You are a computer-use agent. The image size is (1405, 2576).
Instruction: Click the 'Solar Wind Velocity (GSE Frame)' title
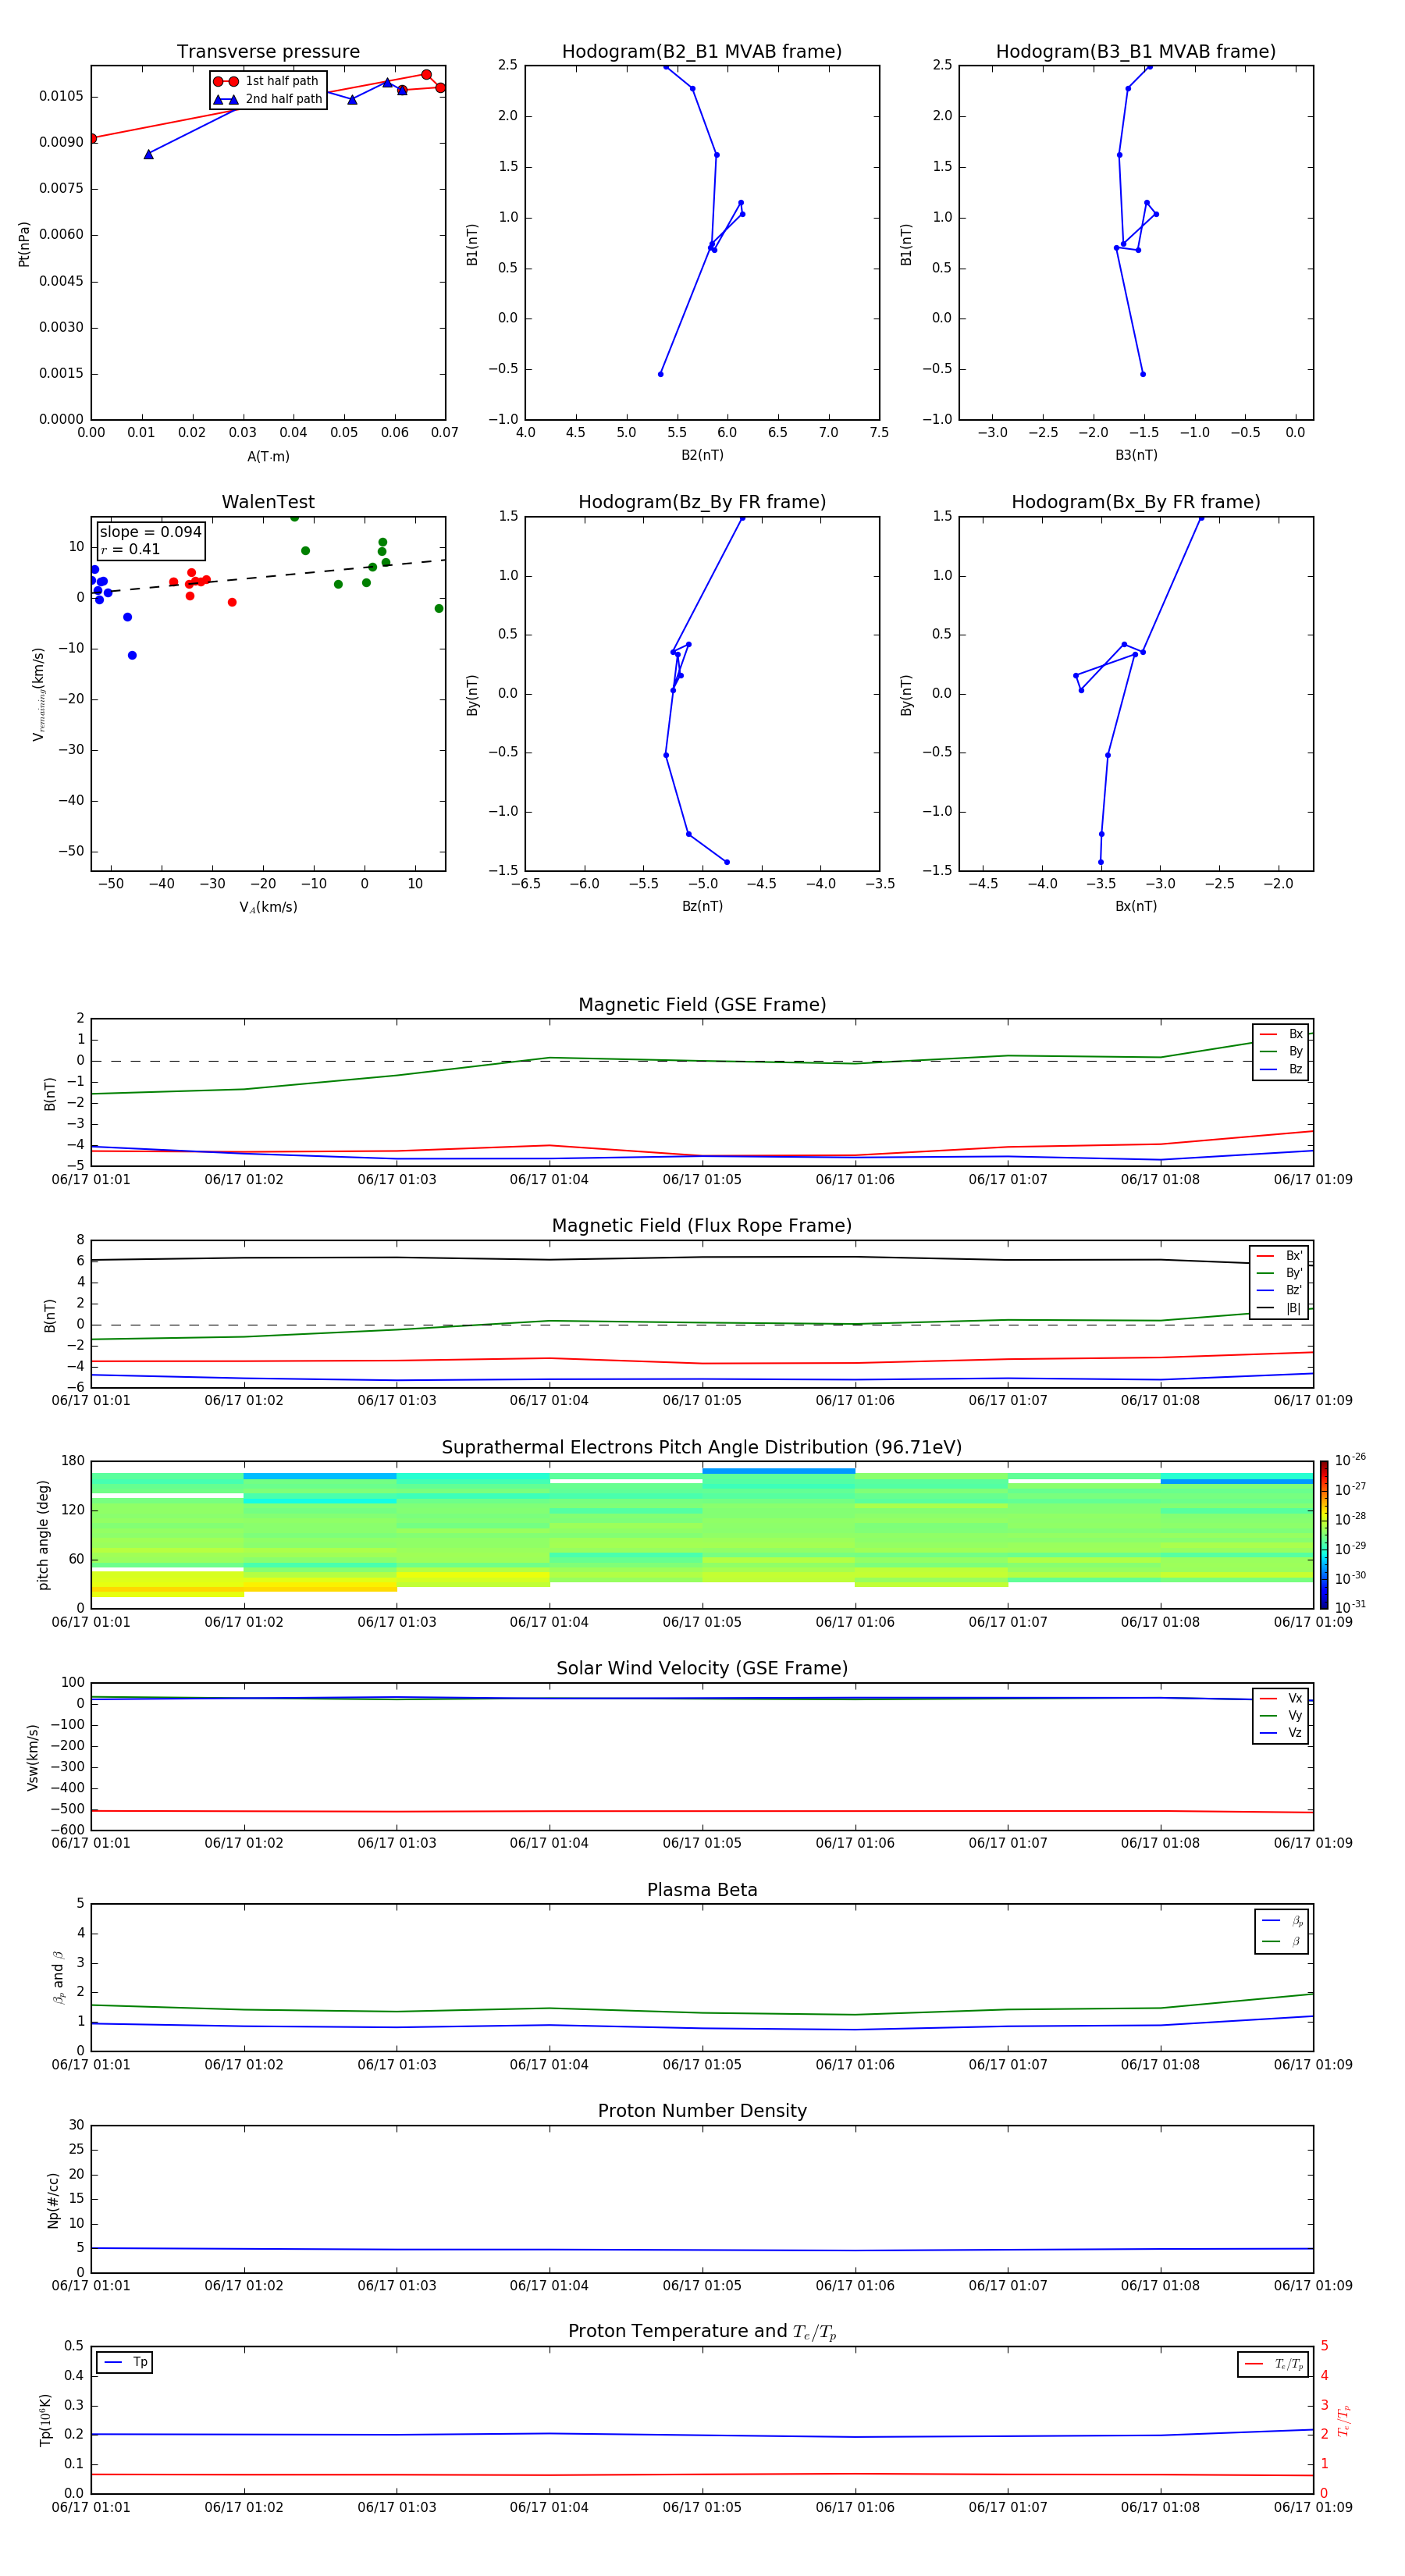tap(702, 1669)
